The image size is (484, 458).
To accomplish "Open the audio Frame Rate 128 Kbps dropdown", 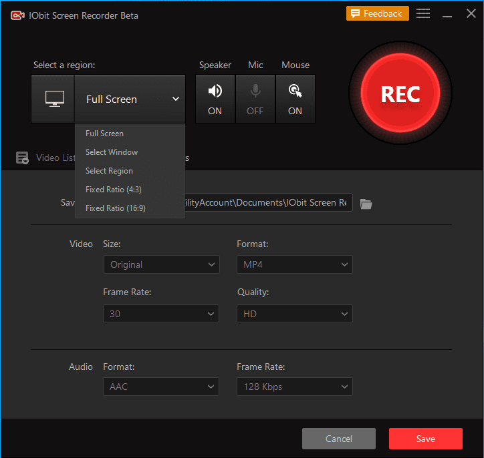I will tap(295, 386).
